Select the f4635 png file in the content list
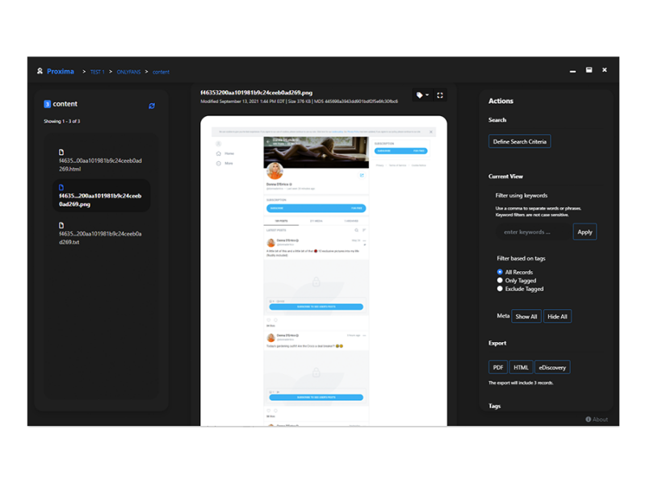This screenshot has width=646, height=484. click(x=101, y=196)
